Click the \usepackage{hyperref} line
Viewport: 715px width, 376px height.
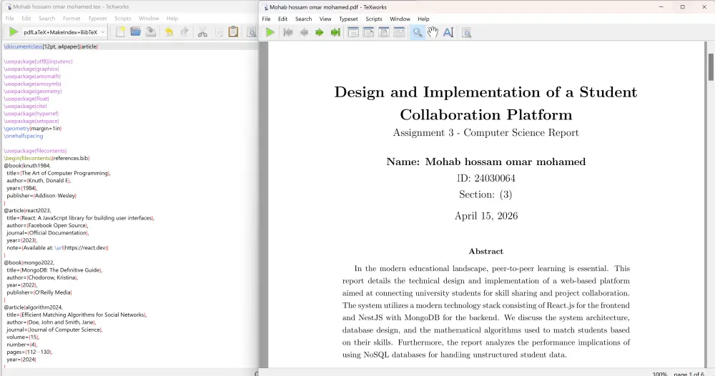31,114
